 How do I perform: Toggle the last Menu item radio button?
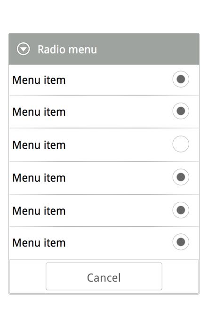[181, 242]
